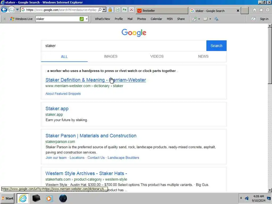Stop loading with the red X icon

131,10
